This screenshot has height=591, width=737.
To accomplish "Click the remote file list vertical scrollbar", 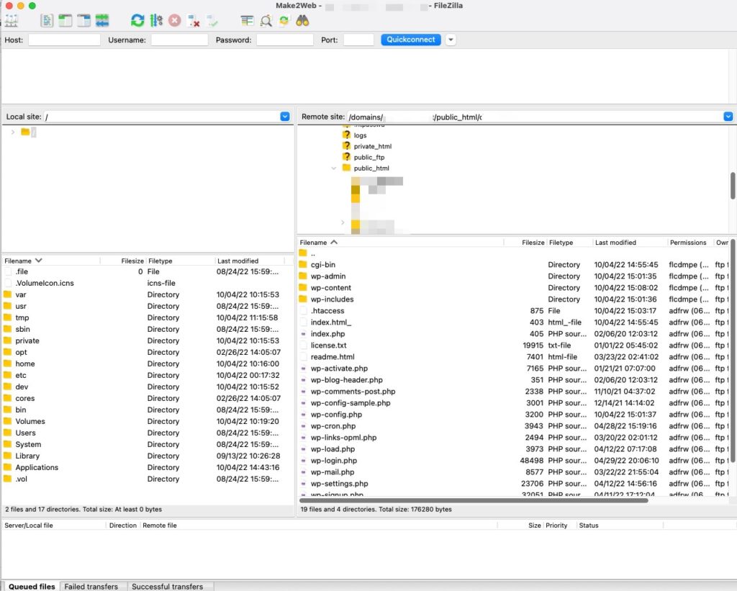I will click(x=733, y=351).
